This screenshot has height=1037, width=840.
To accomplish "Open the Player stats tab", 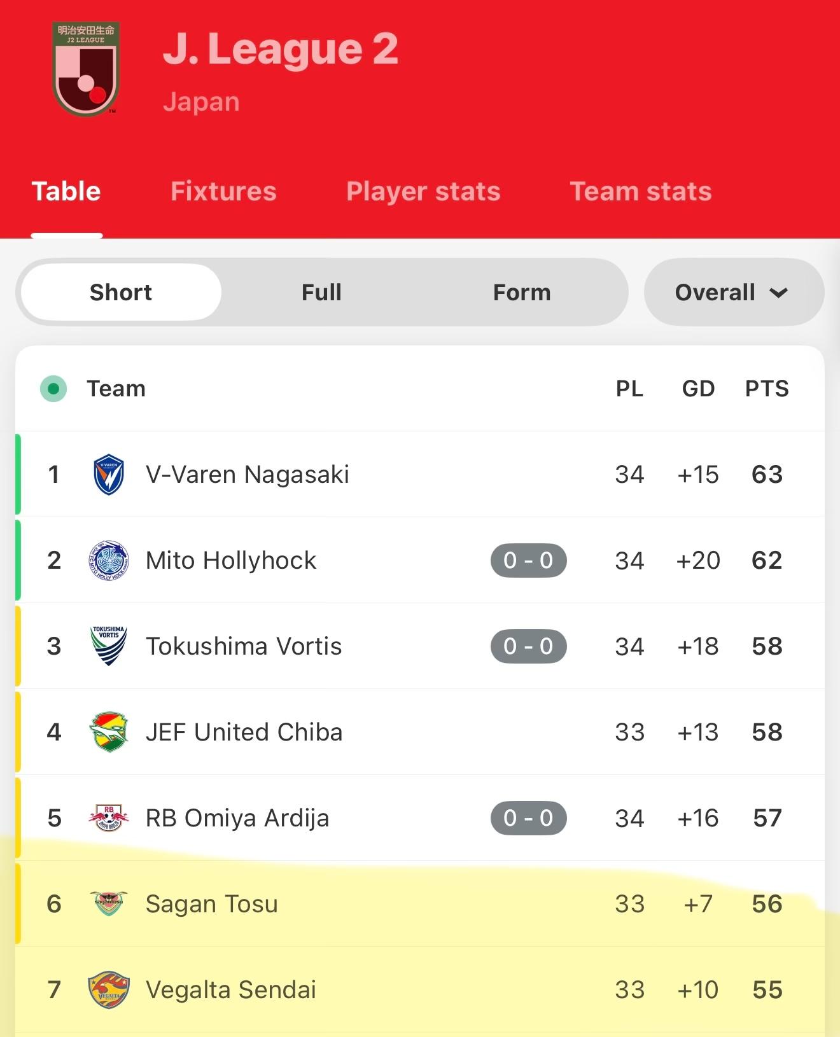I will [423, 191].
